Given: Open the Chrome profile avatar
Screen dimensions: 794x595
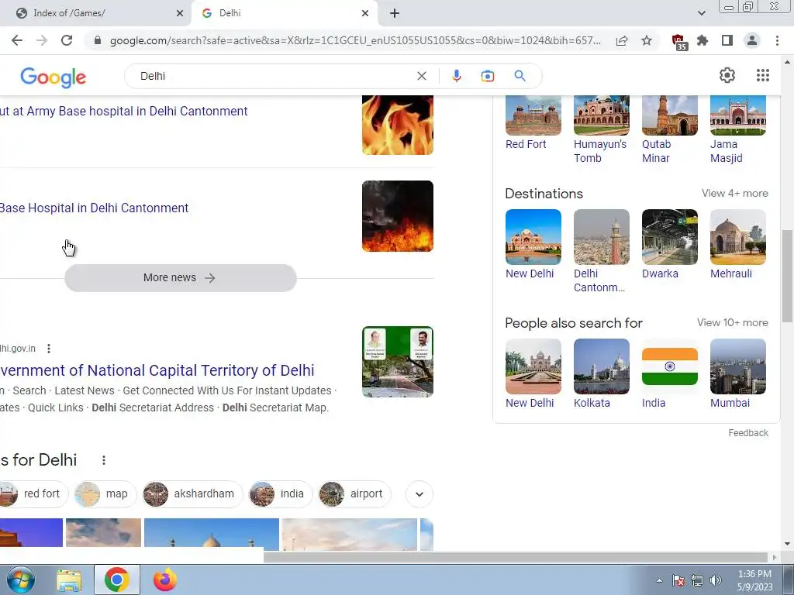Looking at the screenshot, I should point(752,40).
